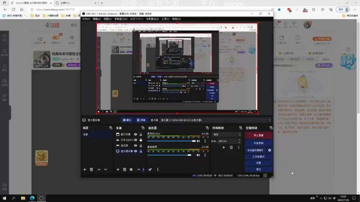Open the 视图(V) menu in OBS
Image resolution: width=360 pixels, height=202 pixels.
(x=107, y=19)
